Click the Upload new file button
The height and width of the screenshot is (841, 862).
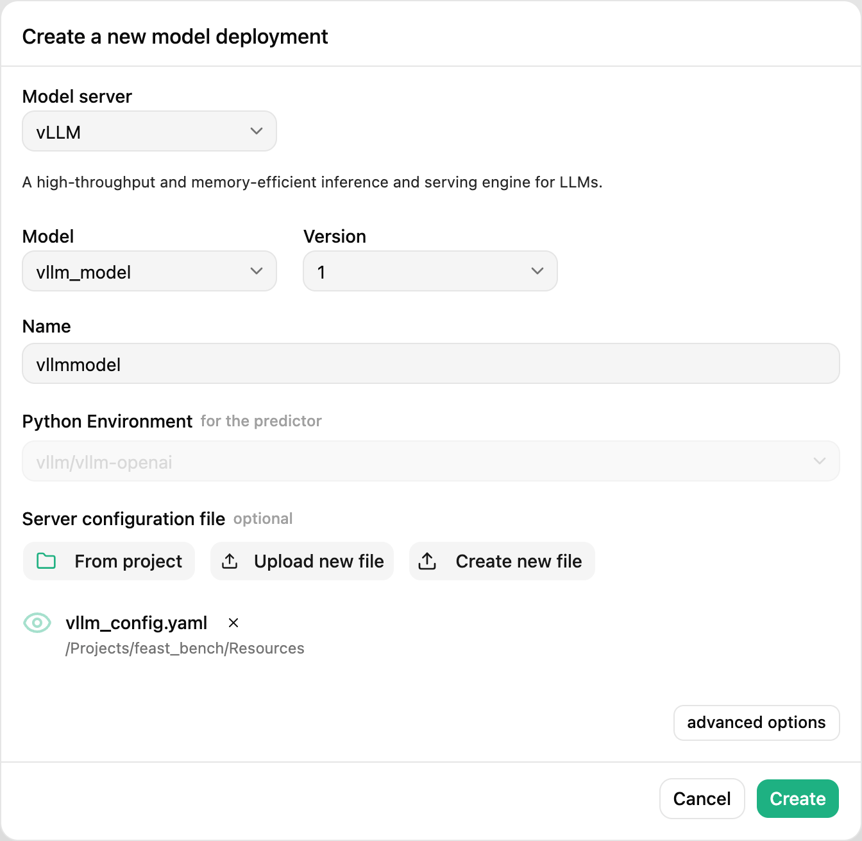(302, 561)
